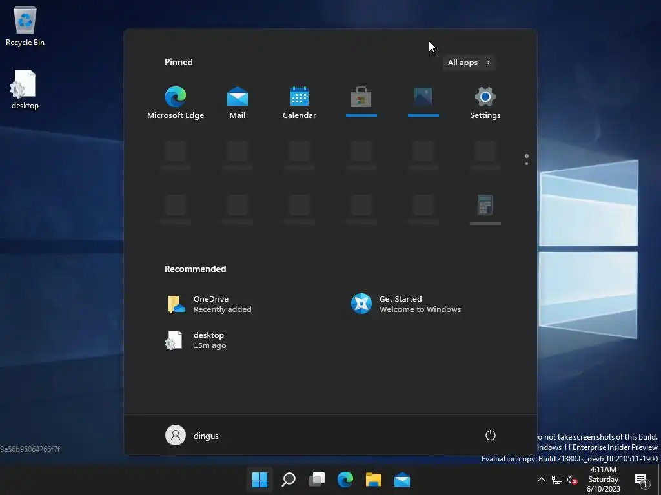Open the clock showing 4:11 AM
Viewport: 661px width, 495px height.
tap(604, 480)
